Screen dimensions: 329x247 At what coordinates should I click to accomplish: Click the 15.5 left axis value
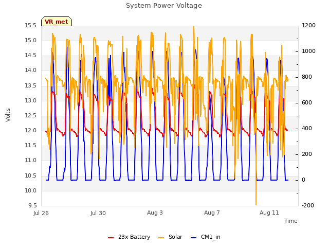click(x=31, y=25)
